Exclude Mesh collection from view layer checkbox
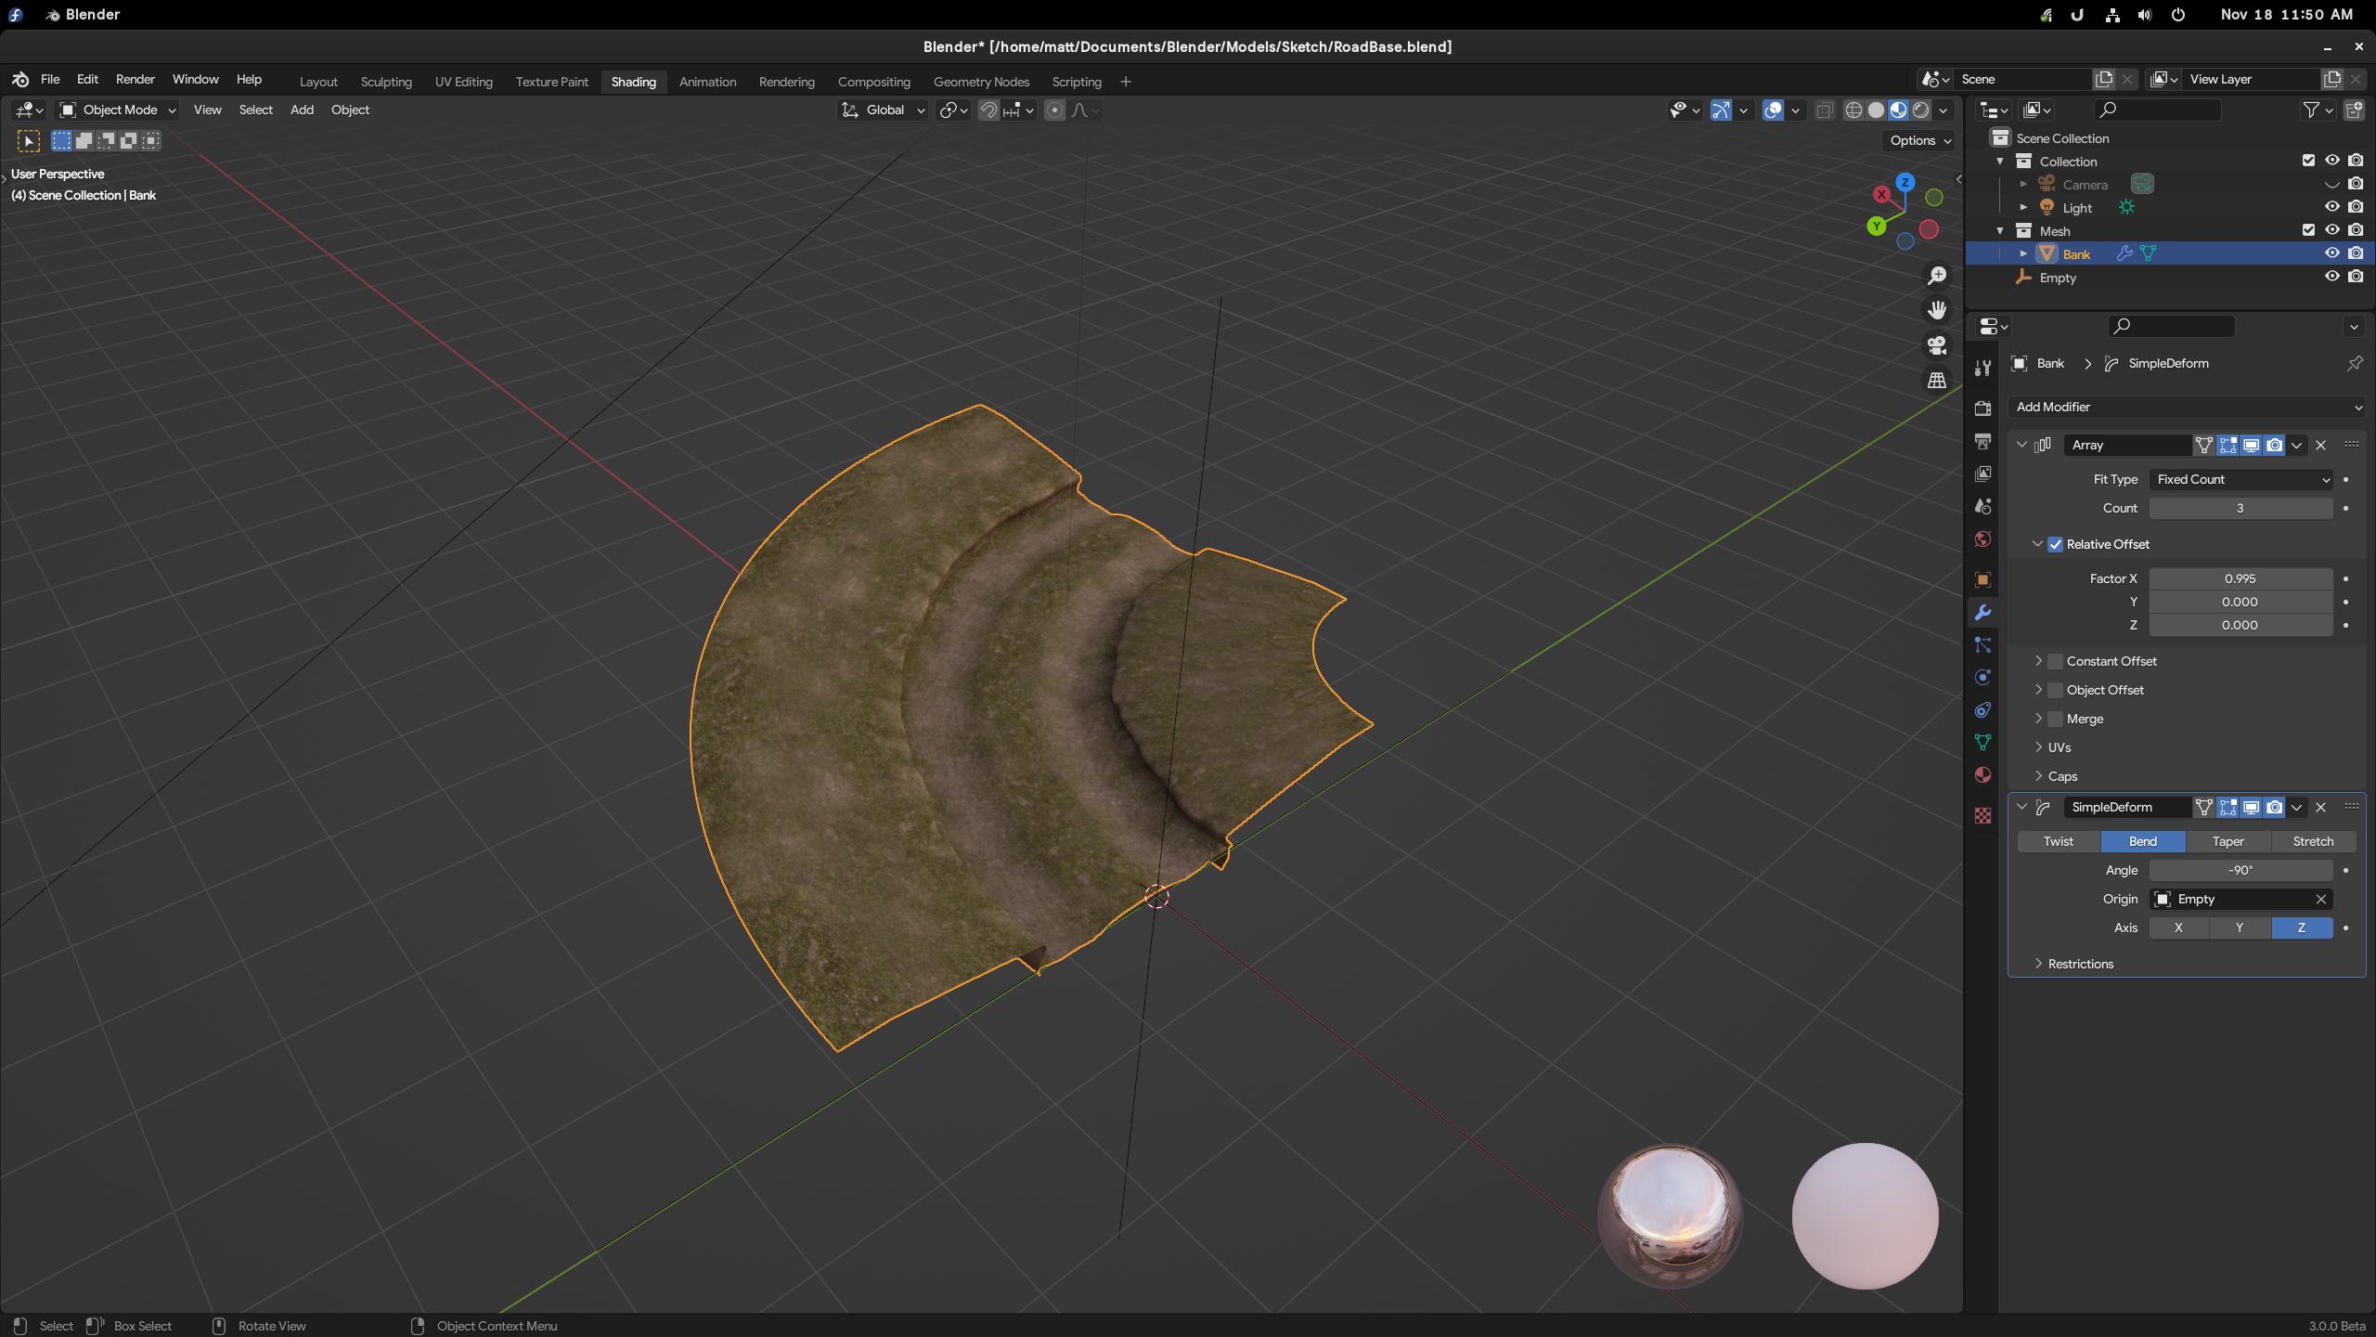 2308,230
